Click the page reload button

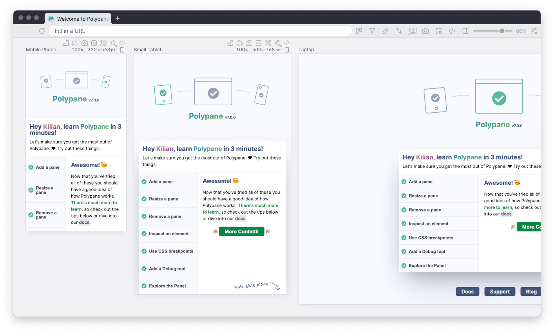[x=42, y=31]
